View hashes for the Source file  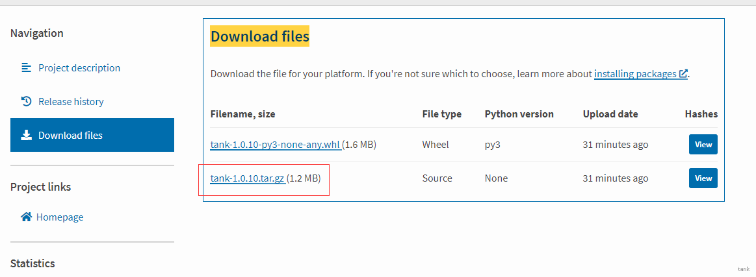tap(703, 178)
